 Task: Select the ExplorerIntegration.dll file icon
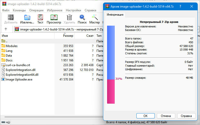point(3,70)
